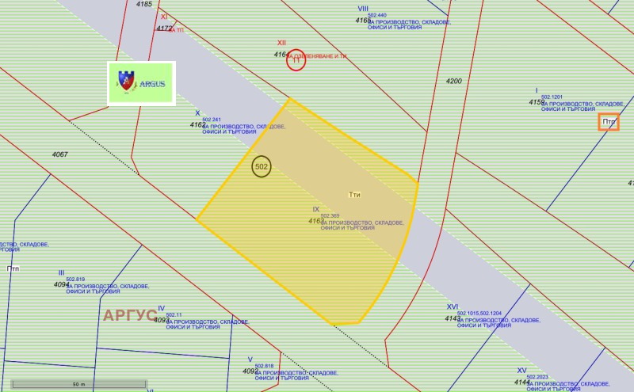
Task: Click parcel I label 502.1201
Action: click(552, 97)
